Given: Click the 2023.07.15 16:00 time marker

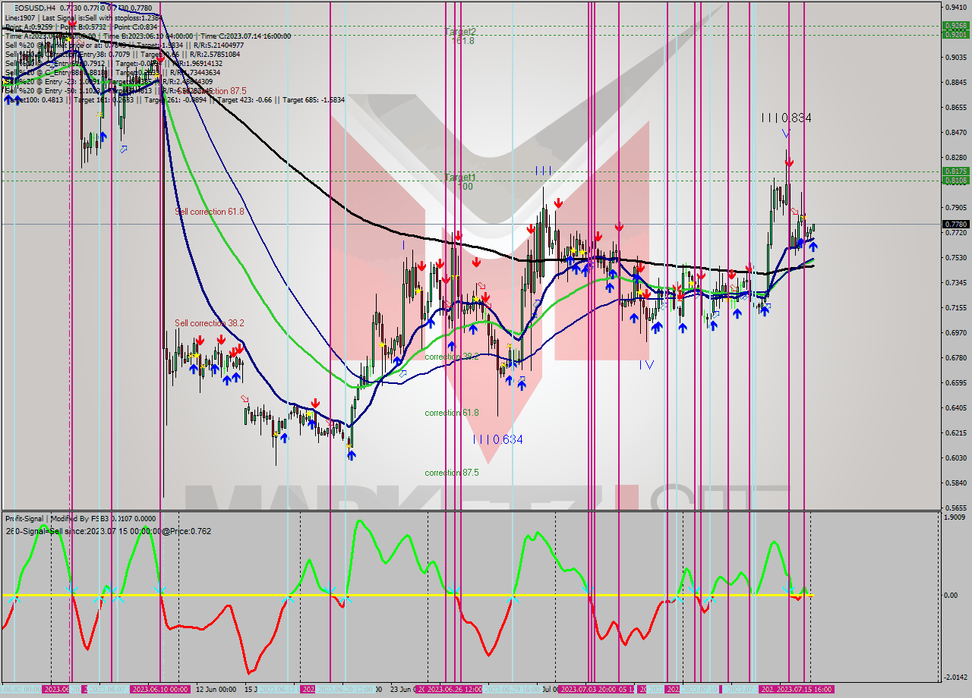Looking at the screenshot, I should coord(804,690).
